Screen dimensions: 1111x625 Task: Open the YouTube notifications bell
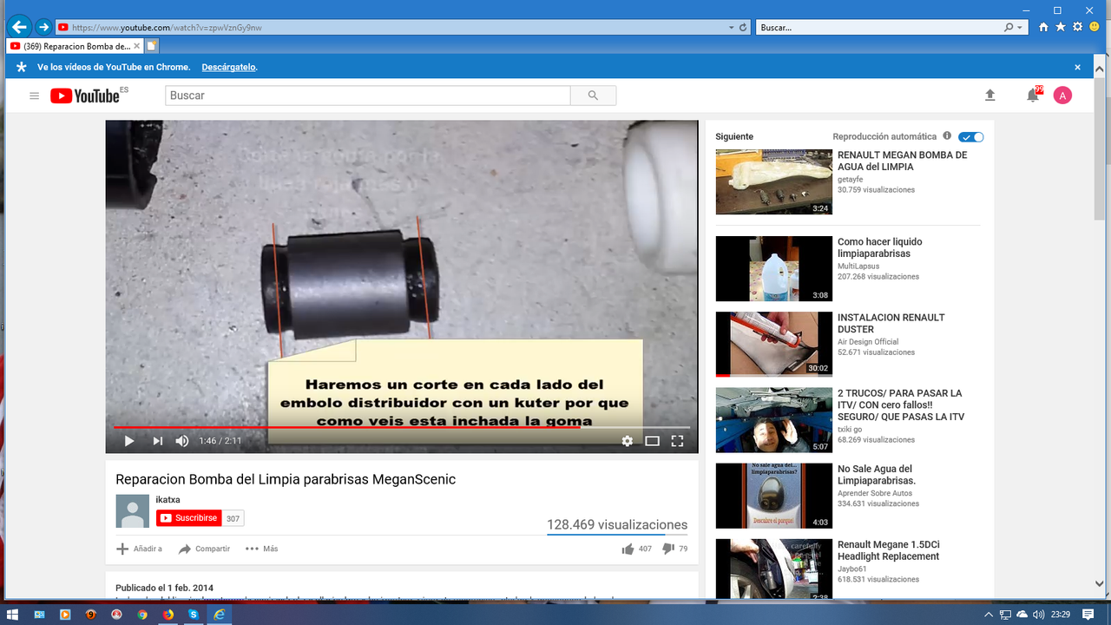1033,95
